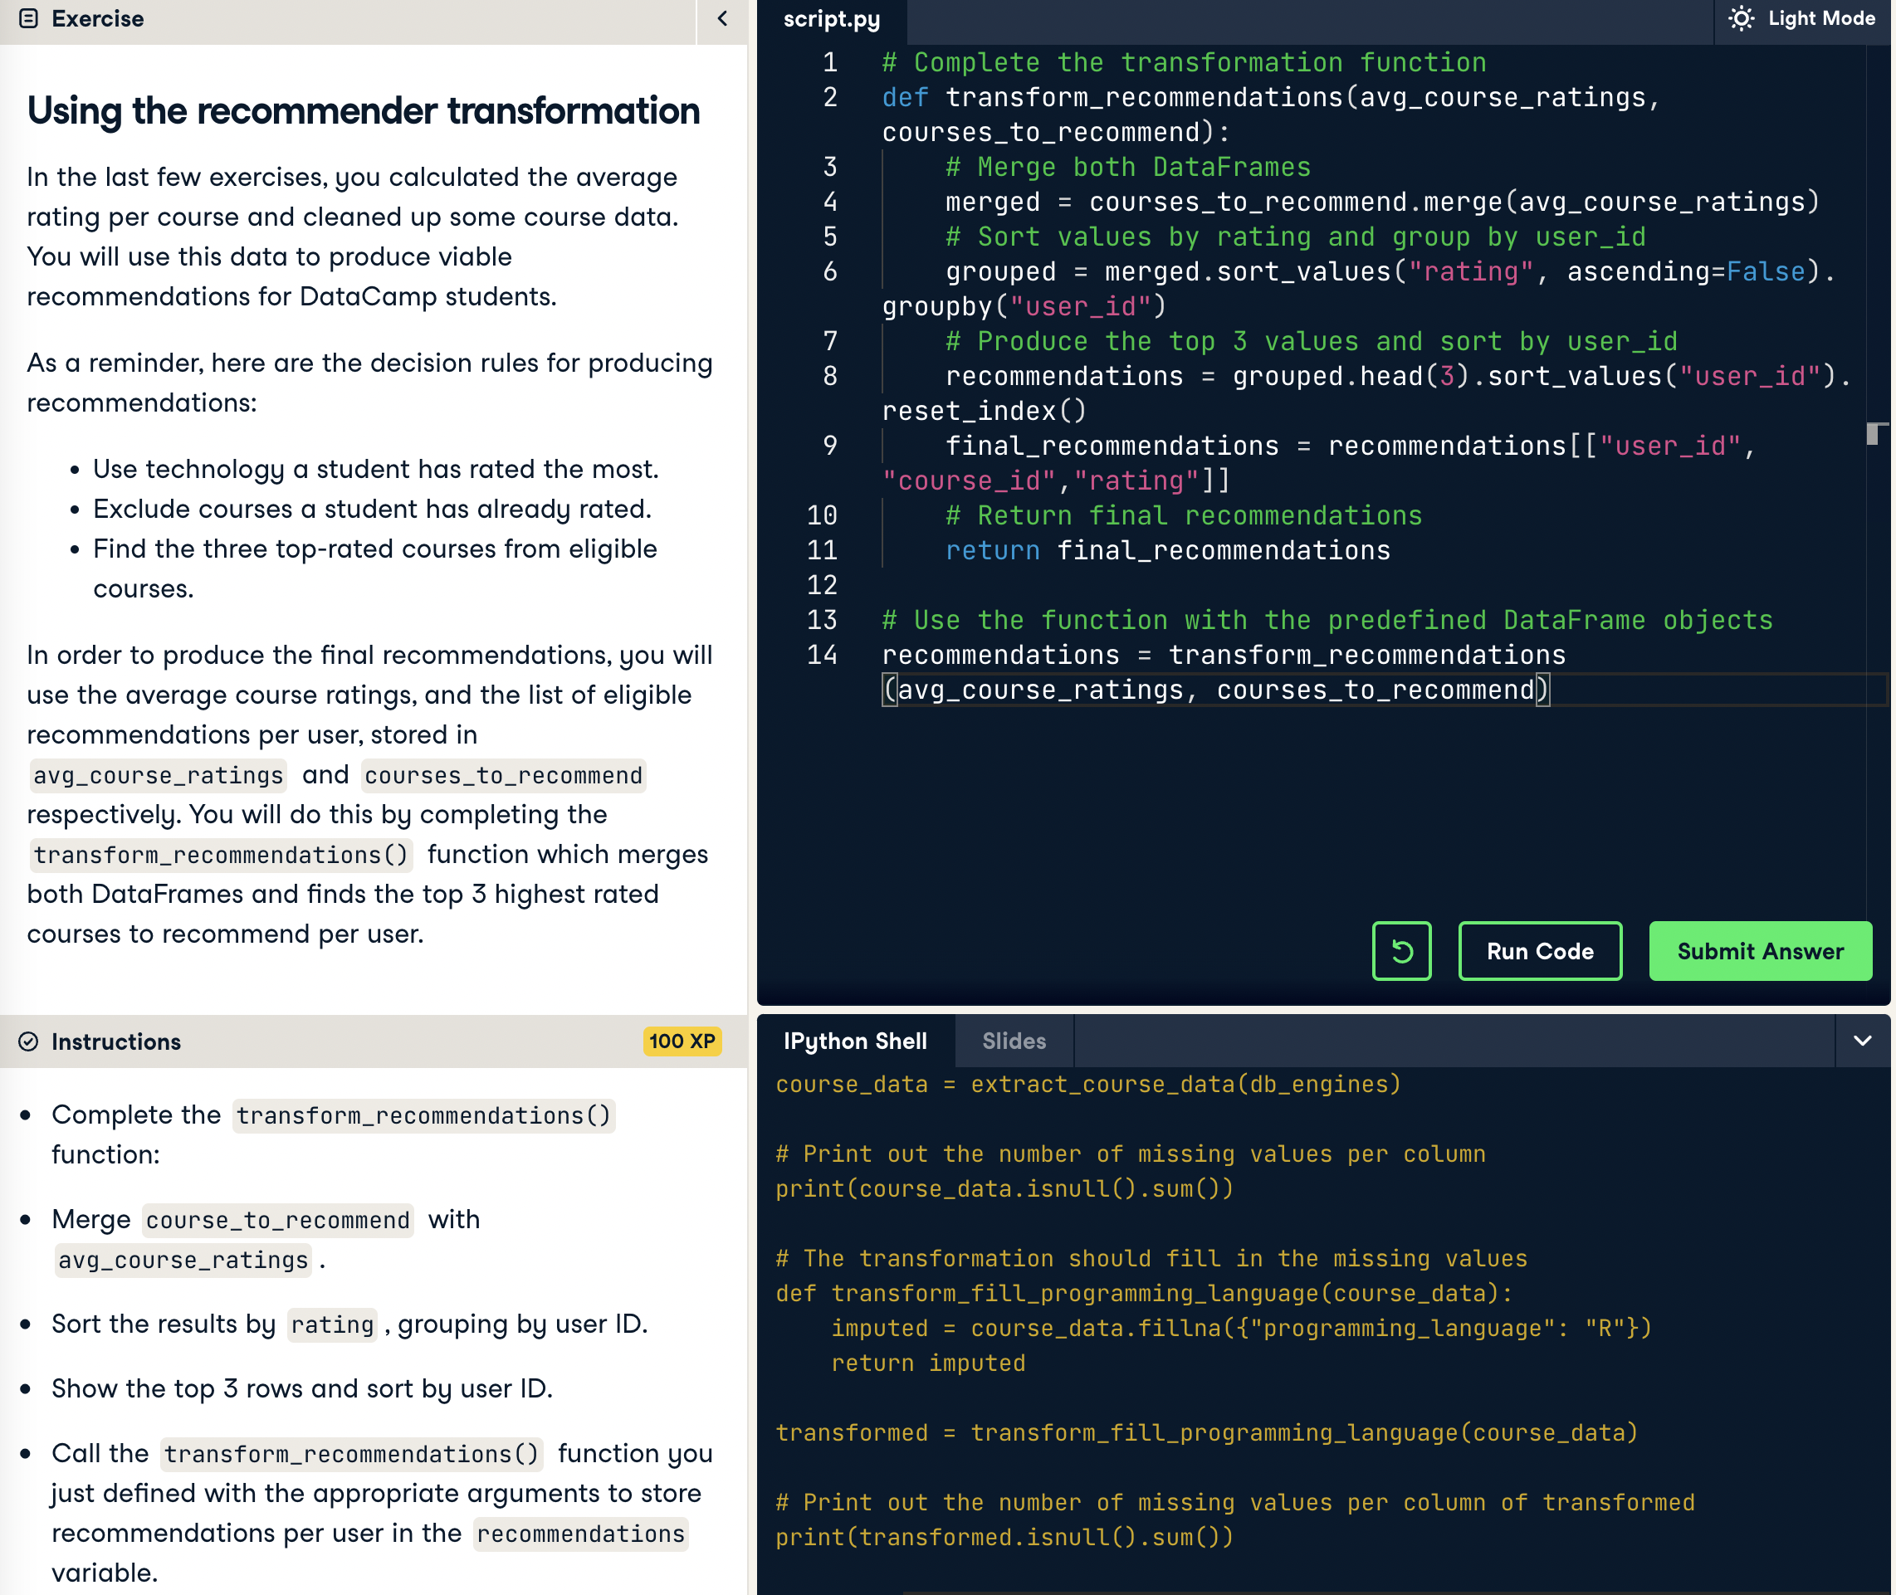Switch to the IPython Shell tab
This screenshot has width=1896, height=1595.
[x=854, y=1041]
